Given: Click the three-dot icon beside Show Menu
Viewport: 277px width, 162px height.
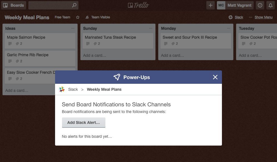Looking at the screenshot, I should pyautogui.click(x=251, y=17).
